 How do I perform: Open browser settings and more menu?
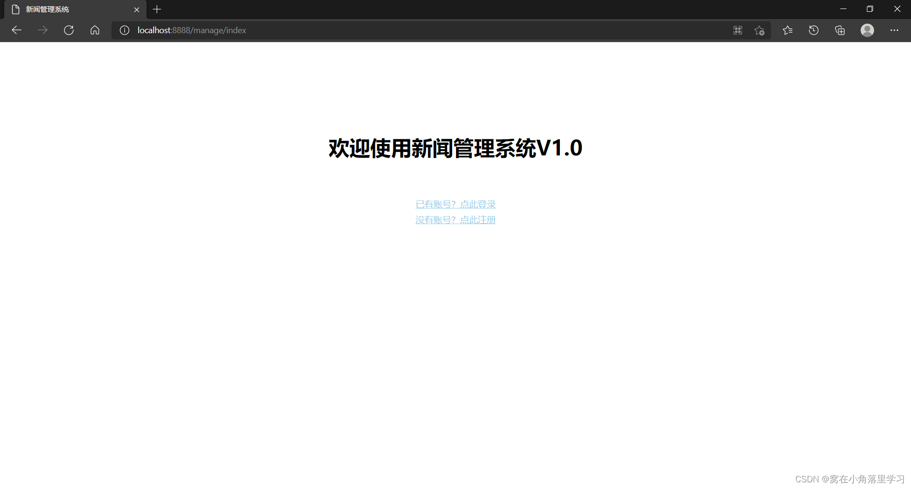point(894,30)
